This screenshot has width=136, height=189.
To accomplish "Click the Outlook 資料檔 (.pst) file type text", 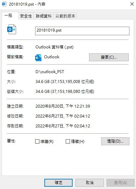I will (x=55, y=47).
